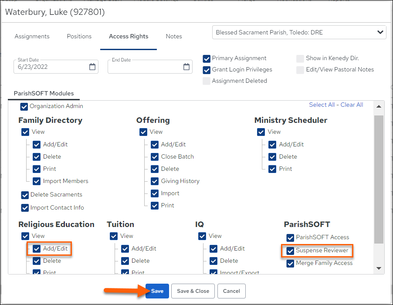
Task: Click the Save & Close button
Action: point(193,291)
